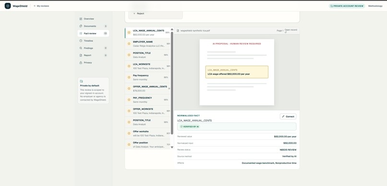The width and height of the screenshot is (387, 186).
Task: Select the Offer worksite row 'will be 100 Test Plaza'
Action: [x=147, y=134]
